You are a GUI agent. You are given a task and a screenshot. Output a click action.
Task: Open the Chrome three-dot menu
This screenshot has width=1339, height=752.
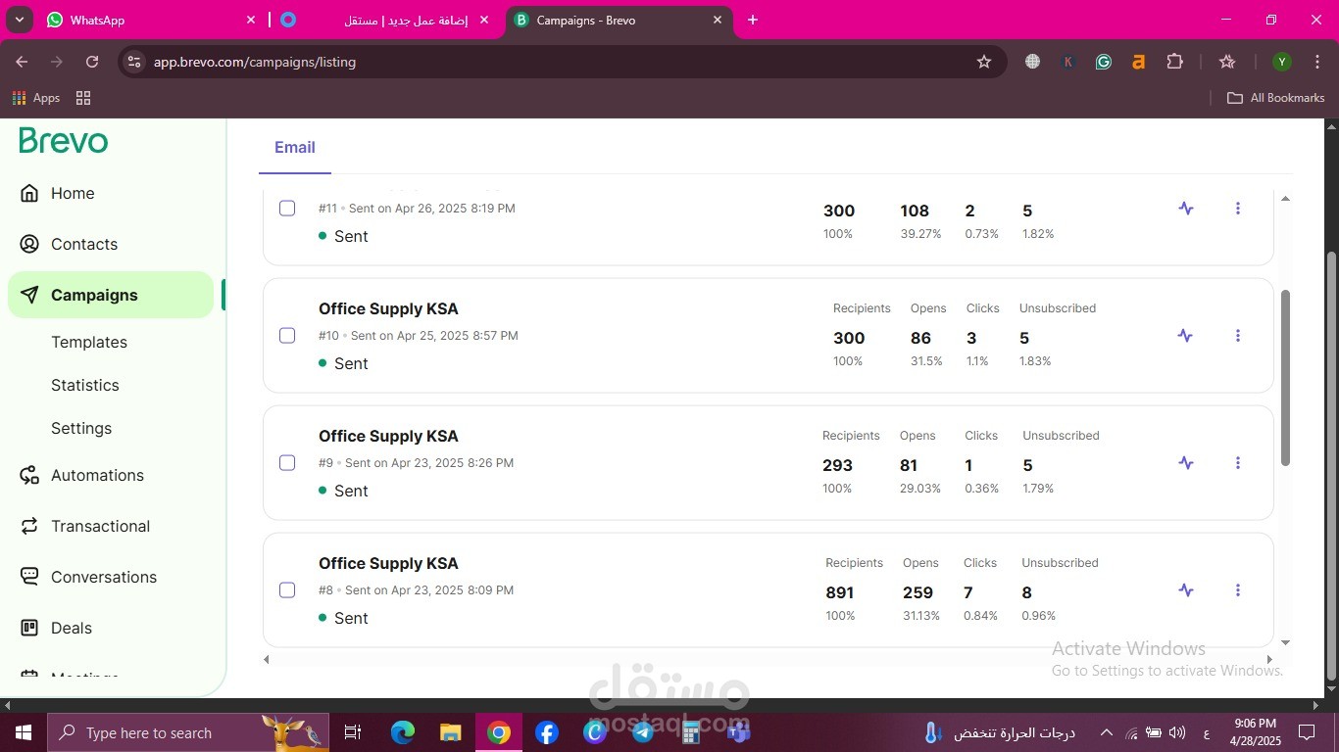[x=1316, y=62]
